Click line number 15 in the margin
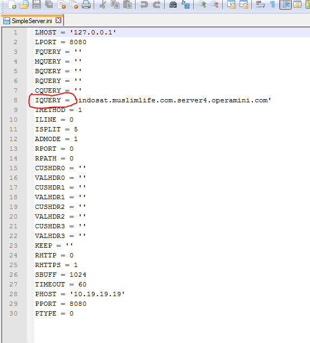310x343 pixels. pos(13,168)
